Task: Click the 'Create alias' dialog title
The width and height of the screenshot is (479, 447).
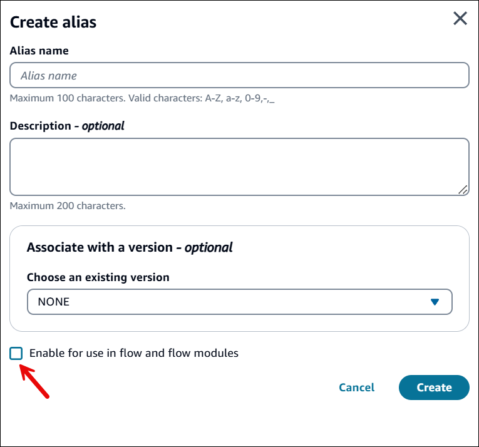Action: 53,23
